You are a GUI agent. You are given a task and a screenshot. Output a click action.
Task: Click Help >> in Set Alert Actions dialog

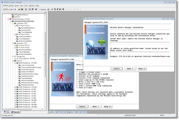tap(107, 107)
